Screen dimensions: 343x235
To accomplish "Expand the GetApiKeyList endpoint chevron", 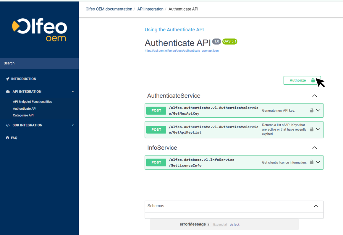I will (318, 129).
